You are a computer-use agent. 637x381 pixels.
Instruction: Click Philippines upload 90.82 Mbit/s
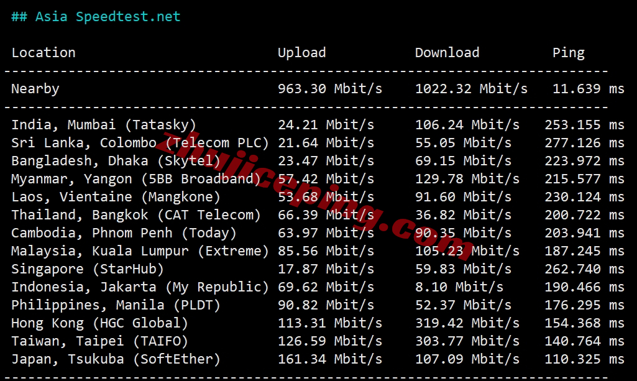(x=326, y=305)
